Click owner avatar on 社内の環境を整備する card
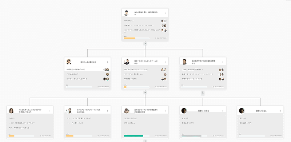The height and width of the screenshot is (142, 291). (184, 62)
